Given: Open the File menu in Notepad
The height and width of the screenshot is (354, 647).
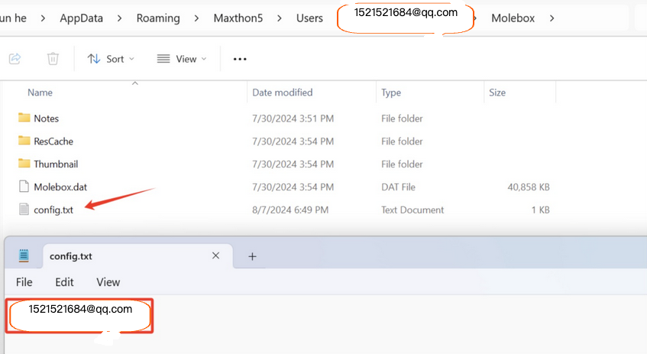Looking at the screenshot, I should (x=24, y=282).
